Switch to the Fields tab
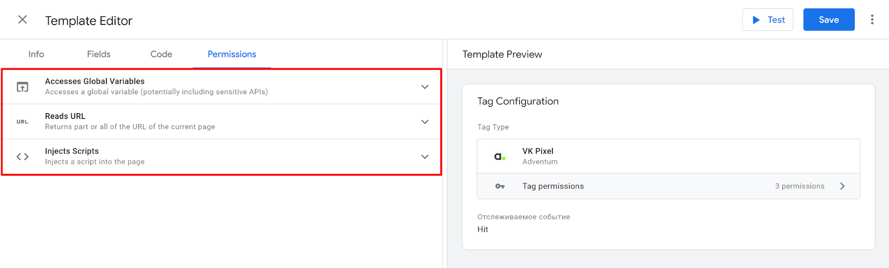The image size is (889, 268). (x=99, y=54)
